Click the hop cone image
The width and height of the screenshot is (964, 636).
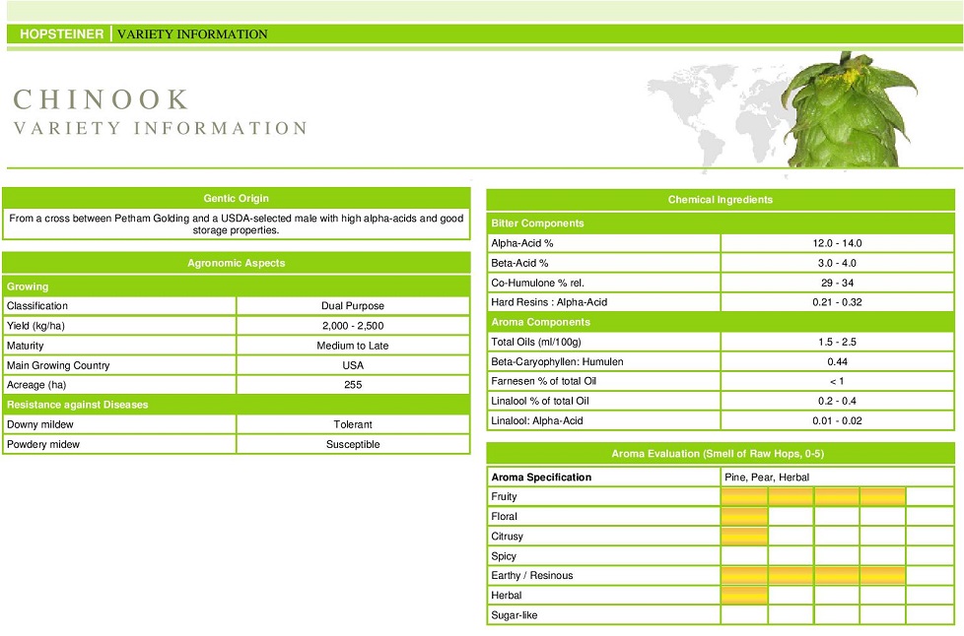coord(849,109)
